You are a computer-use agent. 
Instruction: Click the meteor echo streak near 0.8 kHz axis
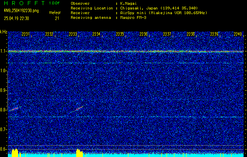click(x=15, y=109)
